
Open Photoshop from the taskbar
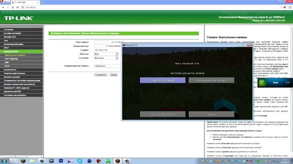tap(61, 161)
